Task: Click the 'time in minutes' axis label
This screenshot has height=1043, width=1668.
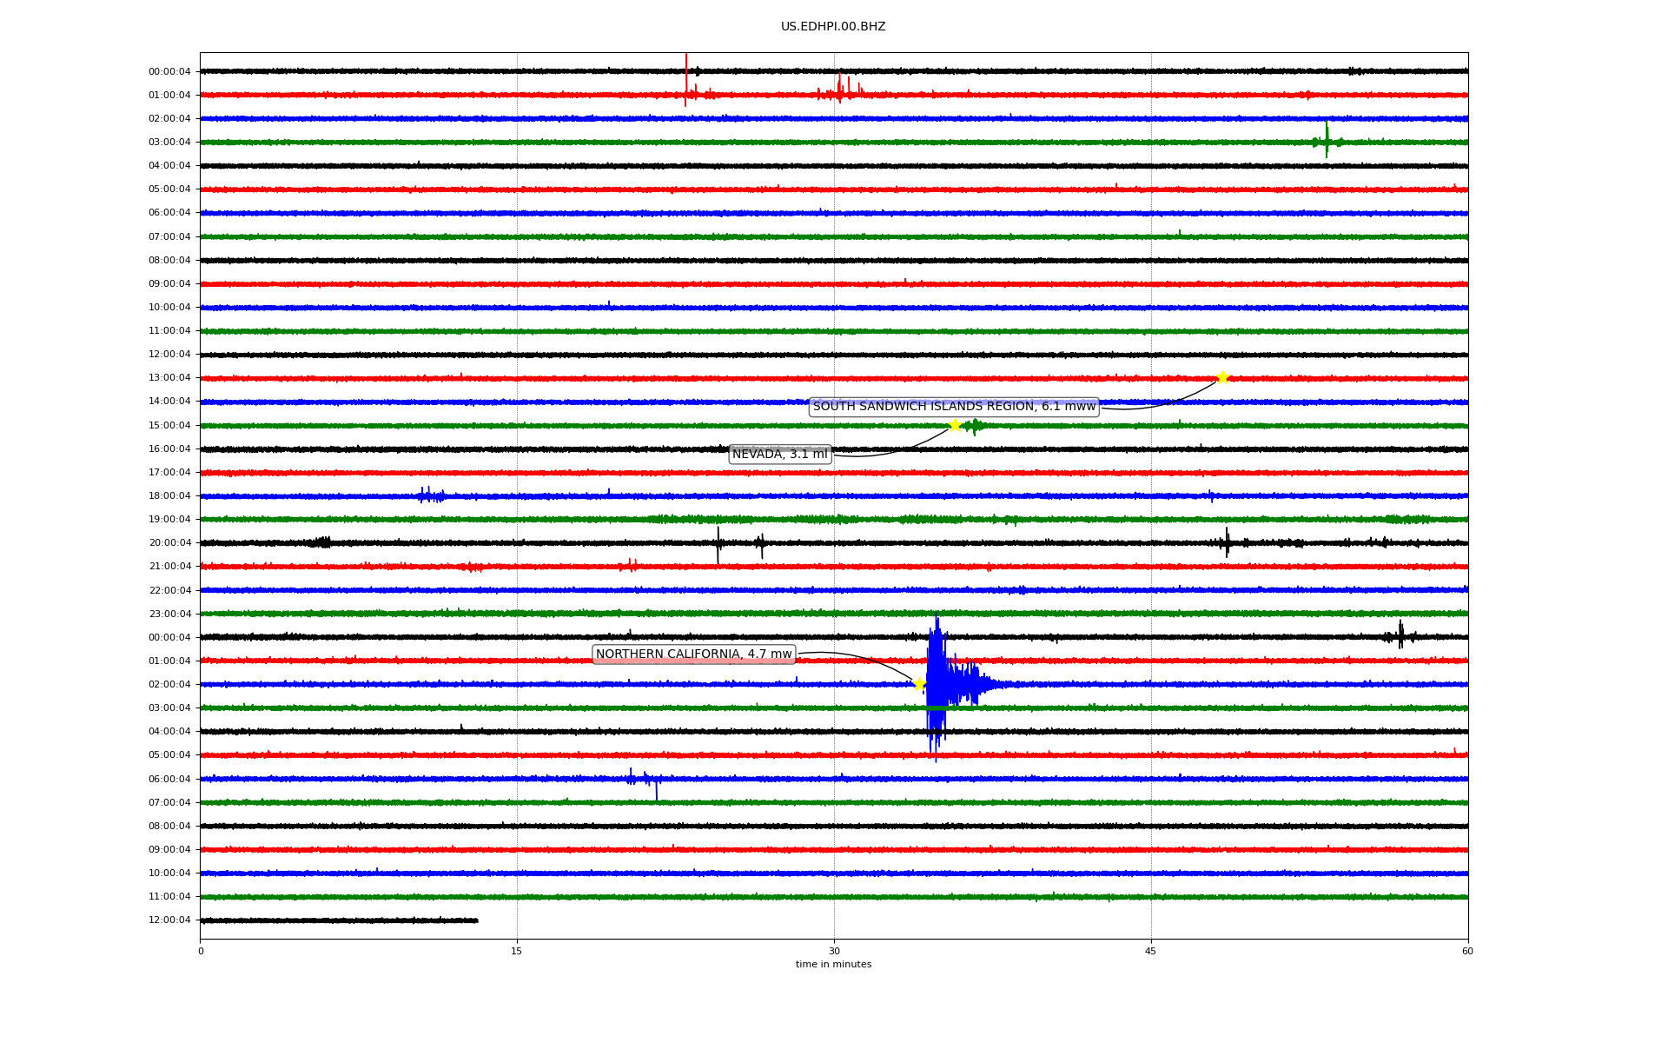Action: point(833,965)
